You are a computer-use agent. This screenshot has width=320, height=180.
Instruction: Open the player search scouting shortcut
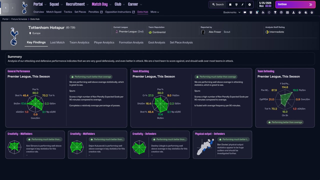point(263,12)
